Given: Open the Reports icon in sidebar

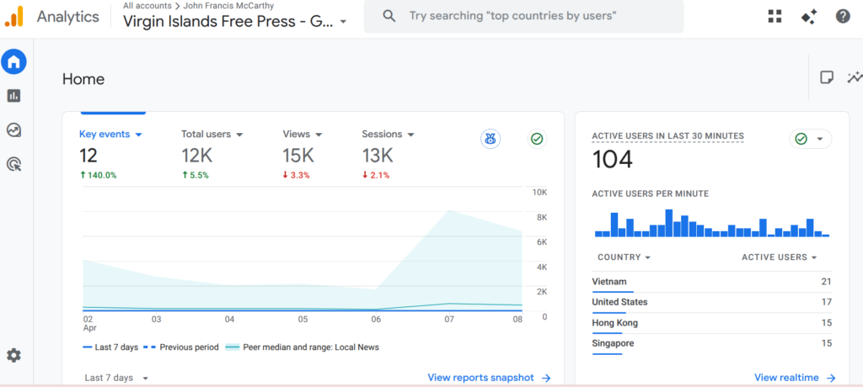Looking at the screenshot, I should (14, 96).
